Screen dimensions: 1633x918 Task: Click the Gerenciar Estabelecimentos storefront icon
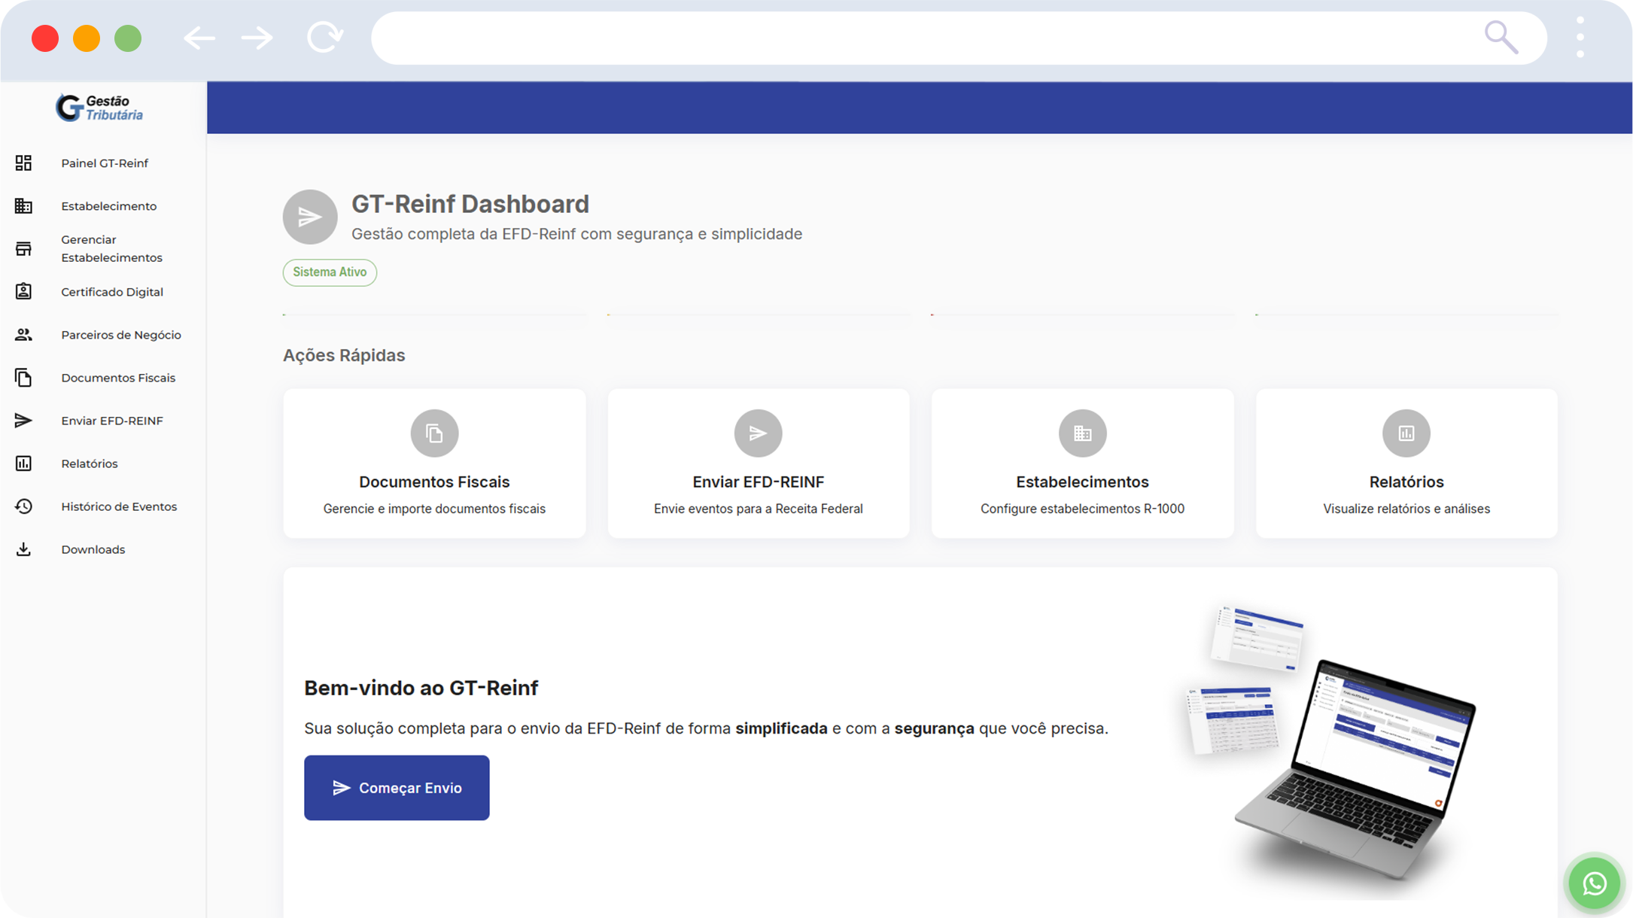(23, 249)
